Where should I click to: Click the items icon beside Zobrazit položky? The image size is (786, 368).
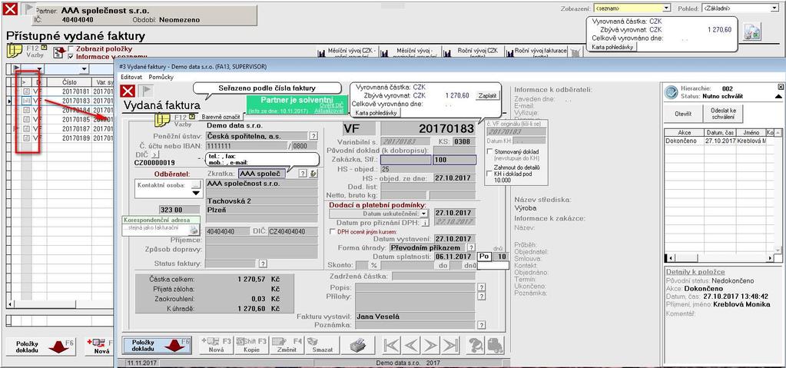(x=59, y=51)
